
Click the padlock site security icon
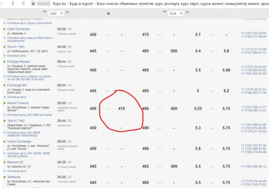coord(33,4)
